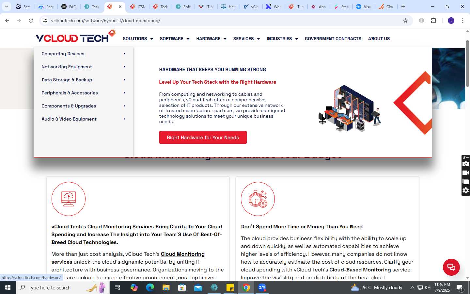Open Task View on the taskbar
The image size is (470, 294).
pyautogui.click(x=117, y=287)
